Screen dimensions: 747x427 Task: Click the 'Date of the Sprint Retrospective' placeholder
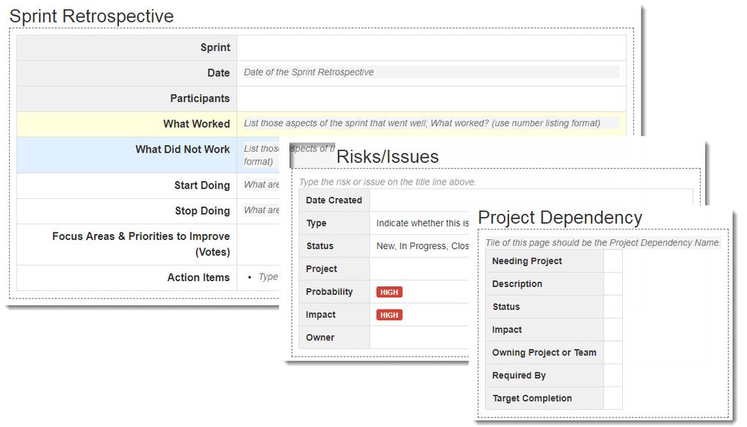[x=309, y=73]
